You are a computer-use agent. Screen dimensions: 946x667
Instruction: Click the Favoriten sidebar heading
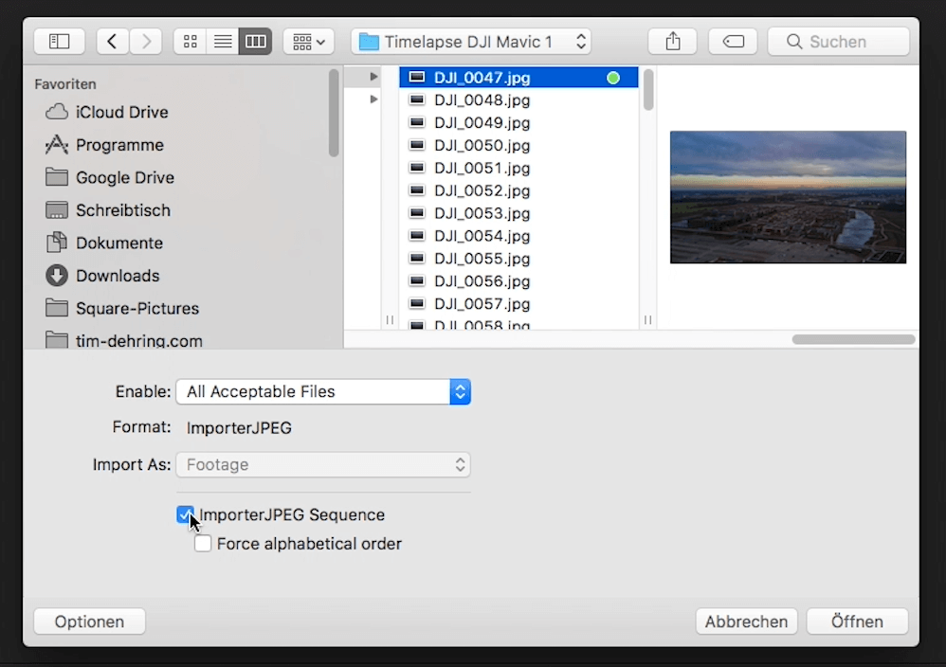65,83
